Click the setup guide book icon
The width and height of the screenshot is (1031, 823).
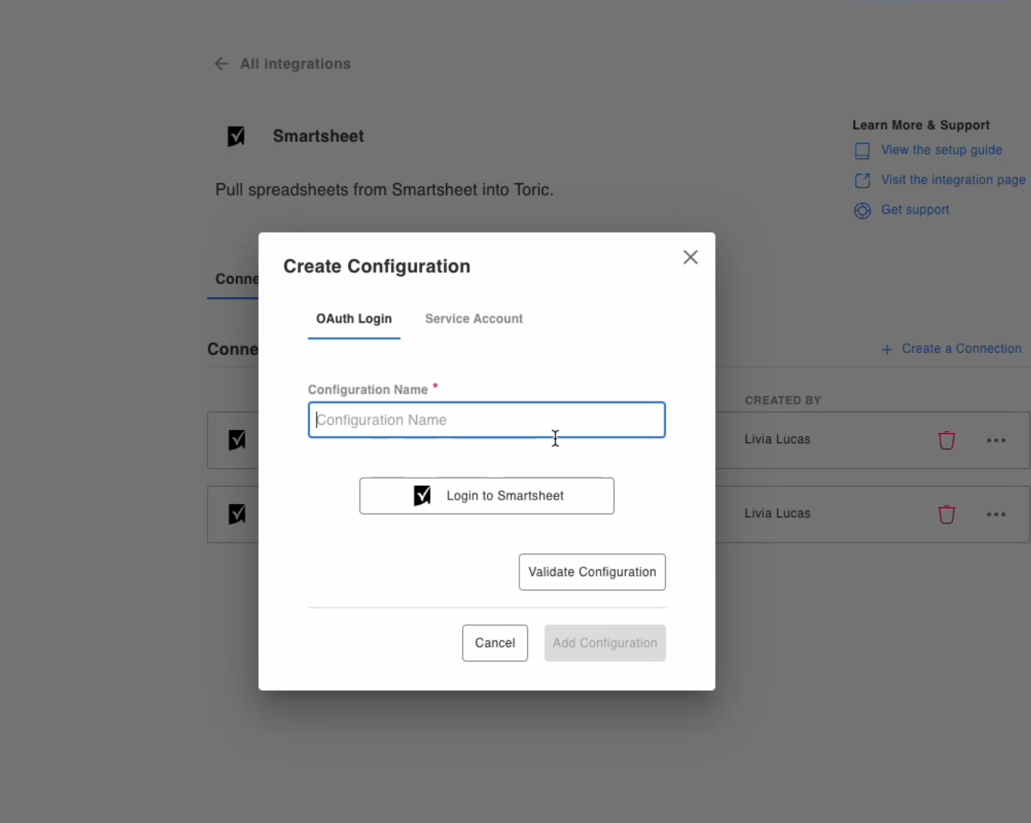862,151
